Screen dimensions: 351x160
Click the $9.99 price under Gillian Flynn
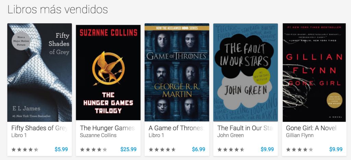(336, 149)
